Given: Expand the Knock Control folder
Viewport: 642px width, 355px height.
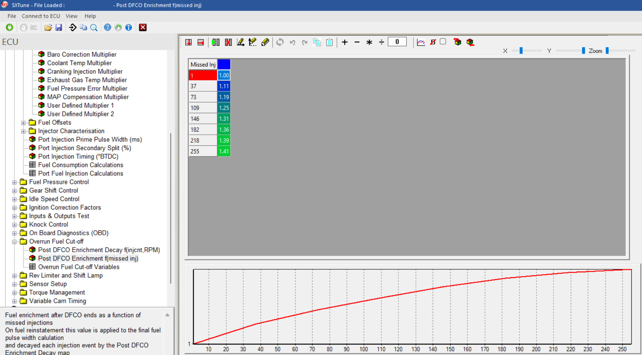Looking at the screenshot, I should [x=14, y=225].
